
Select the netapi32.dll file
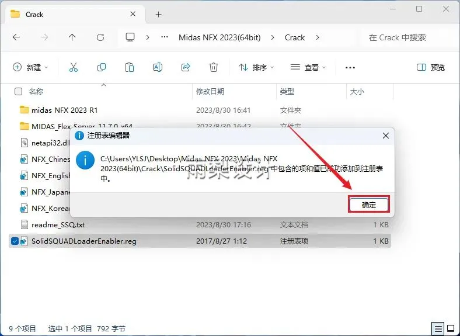pyautogui.click(x=50, y=143)
